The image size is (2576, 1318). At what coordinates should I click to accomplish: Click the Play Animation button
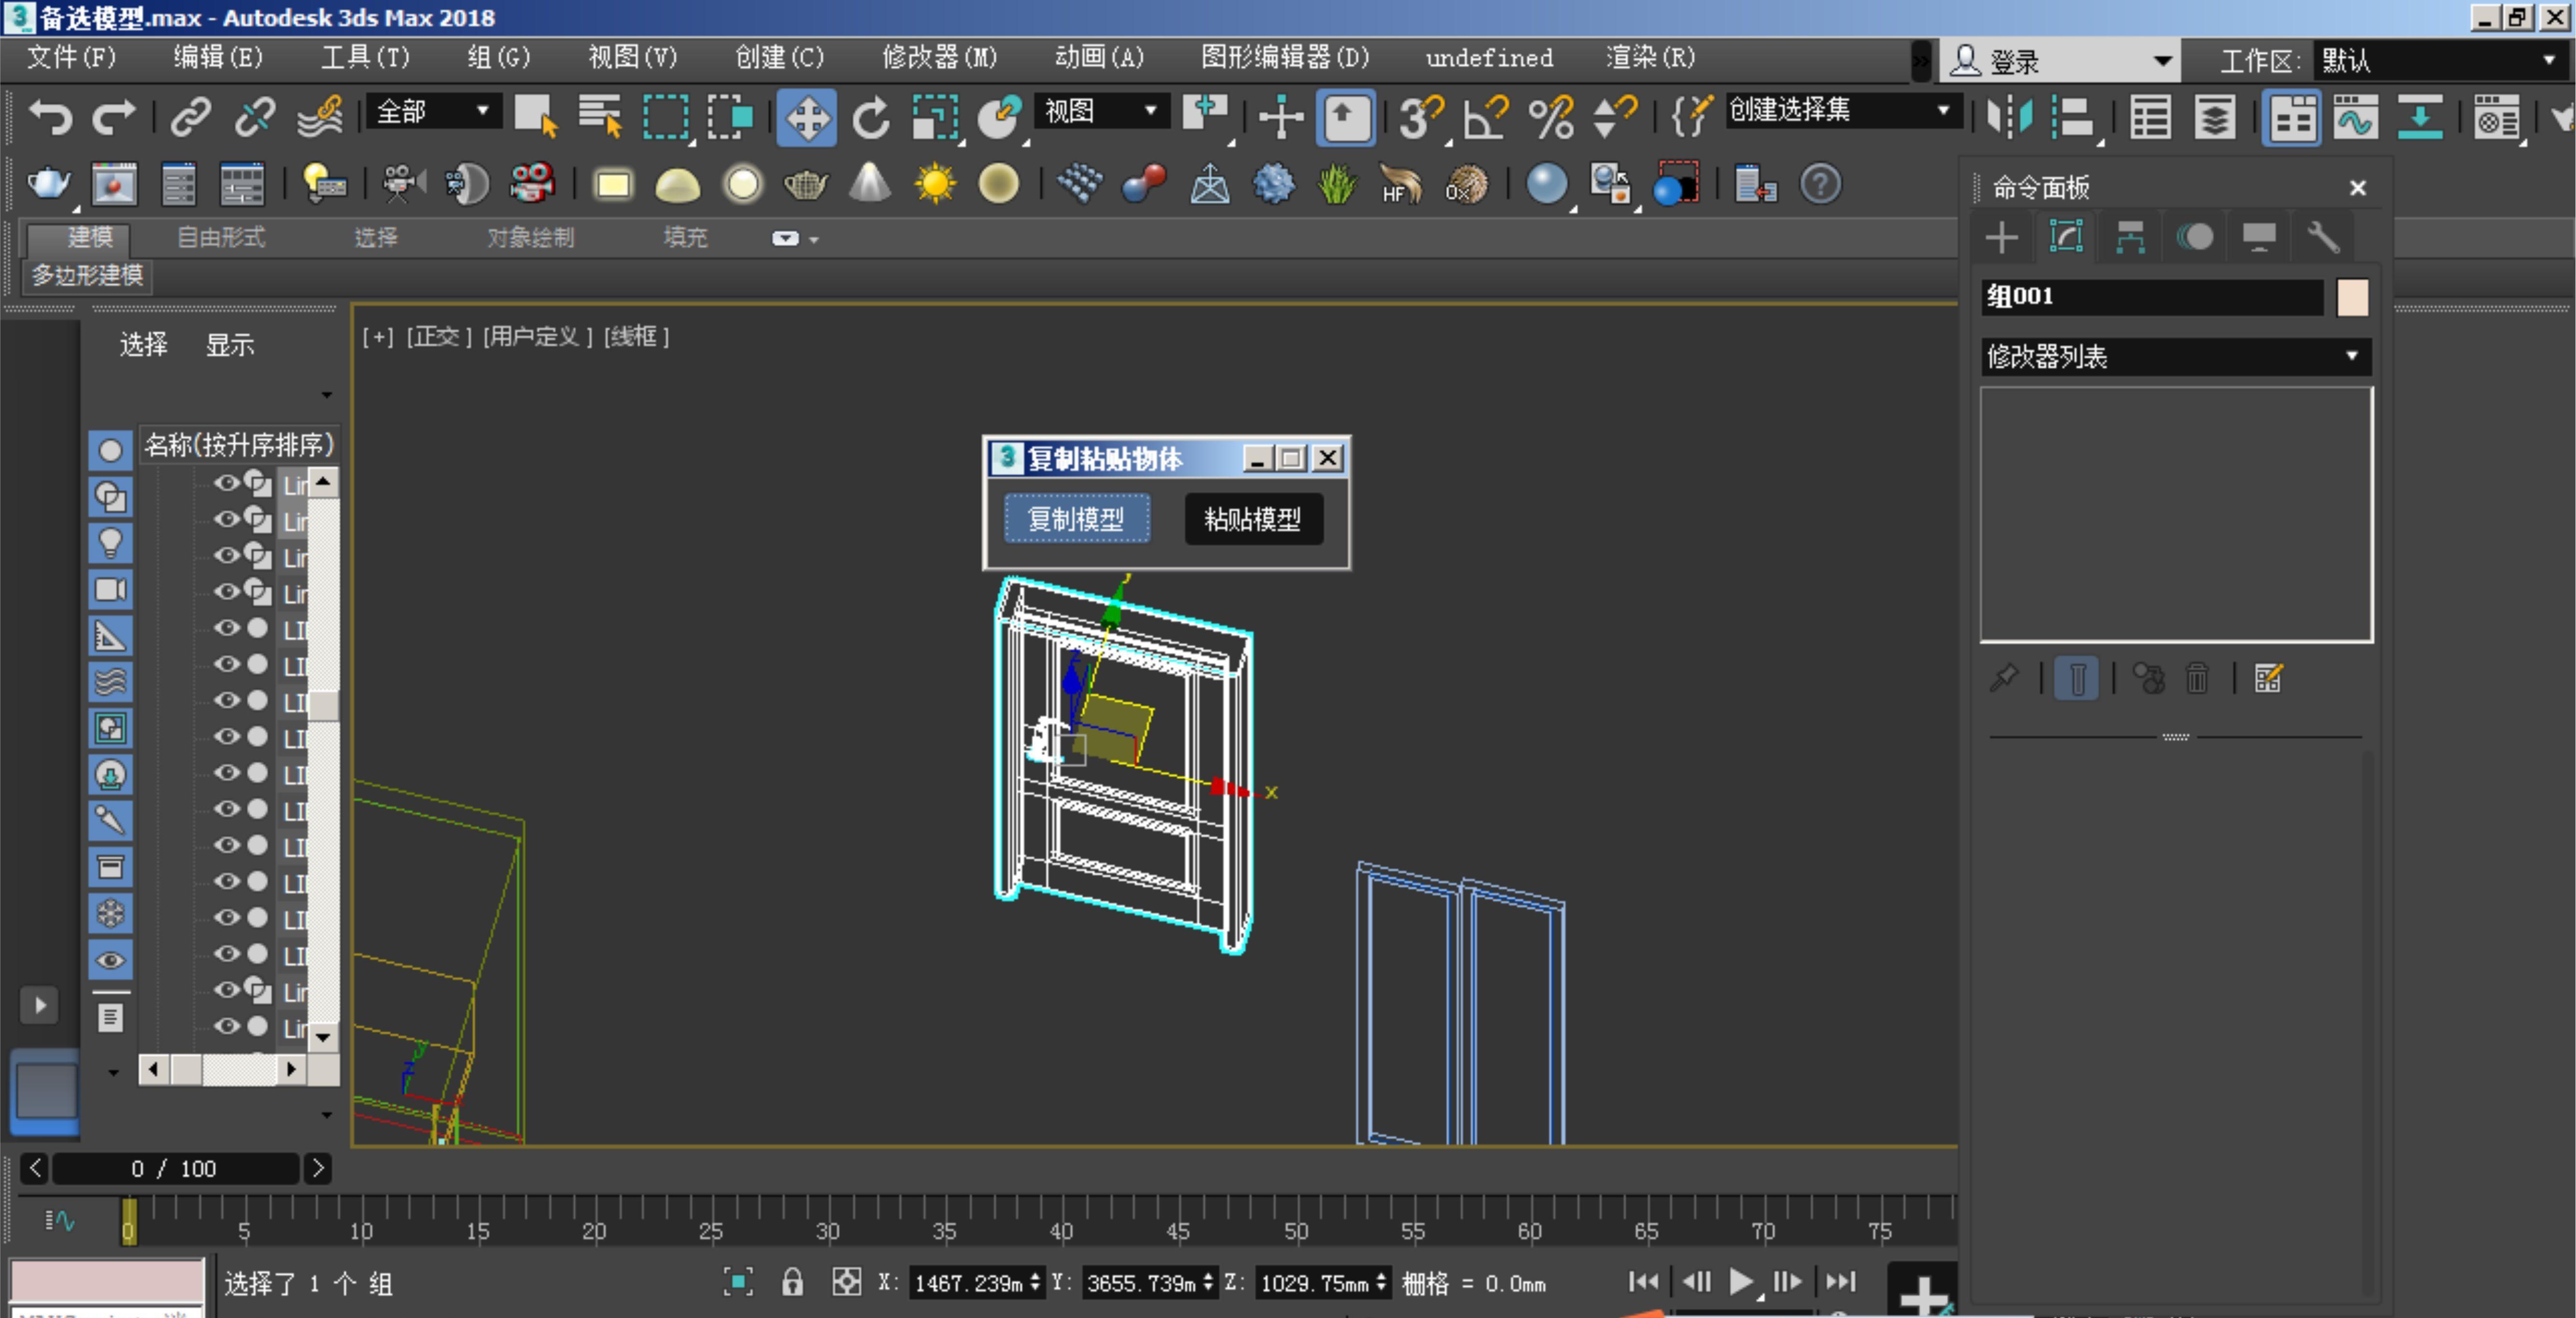point(1740,1281)
